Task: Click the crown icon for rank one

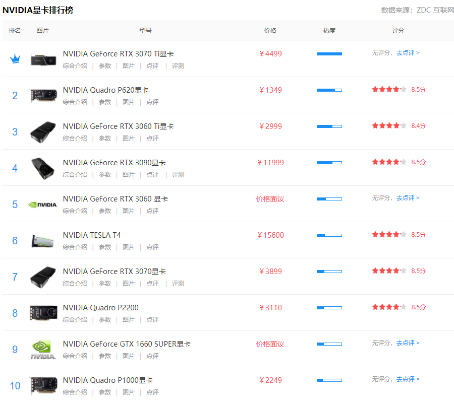Action: 15,59
